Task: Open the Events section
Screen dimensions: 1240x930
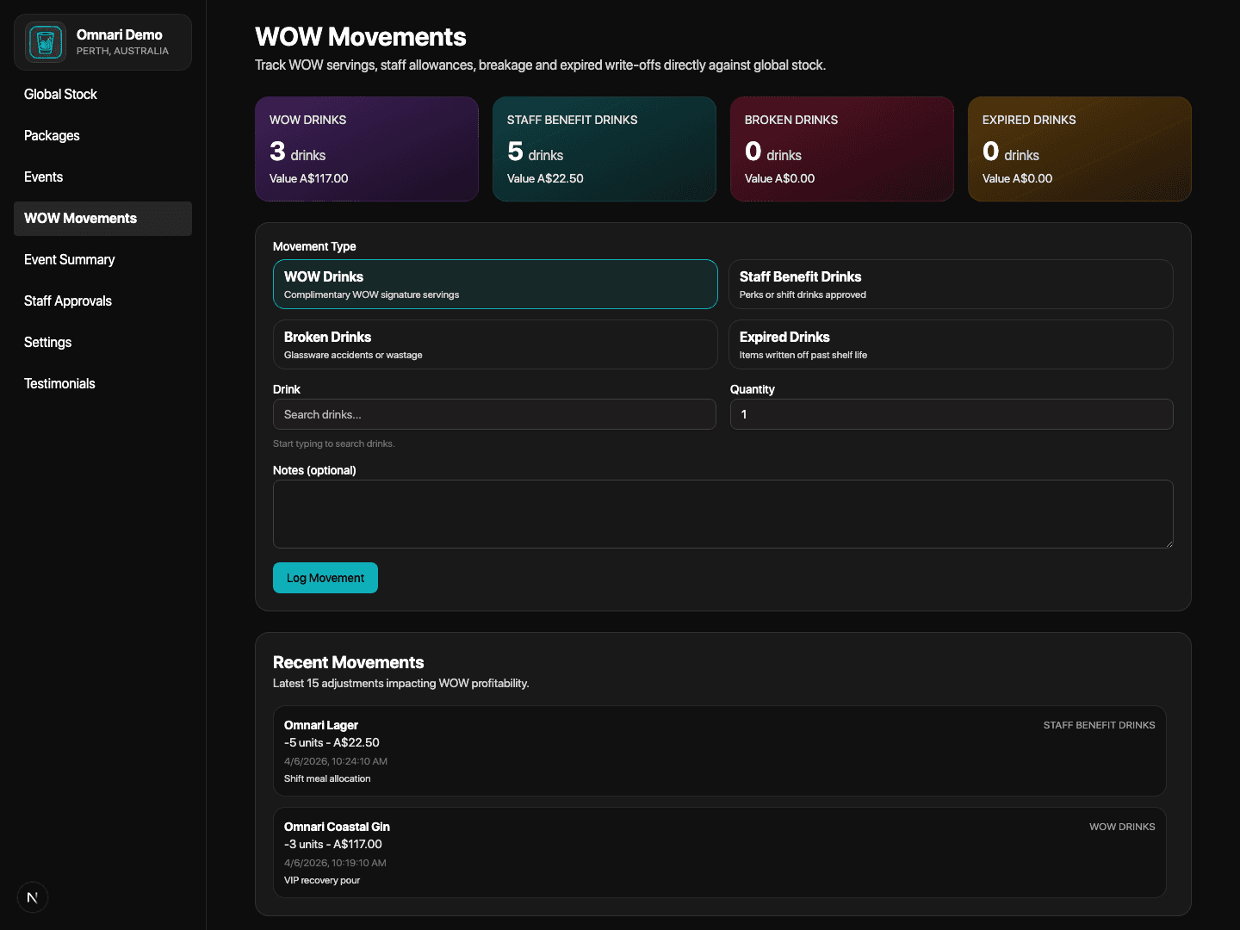Action: click(x=43, y=177)
